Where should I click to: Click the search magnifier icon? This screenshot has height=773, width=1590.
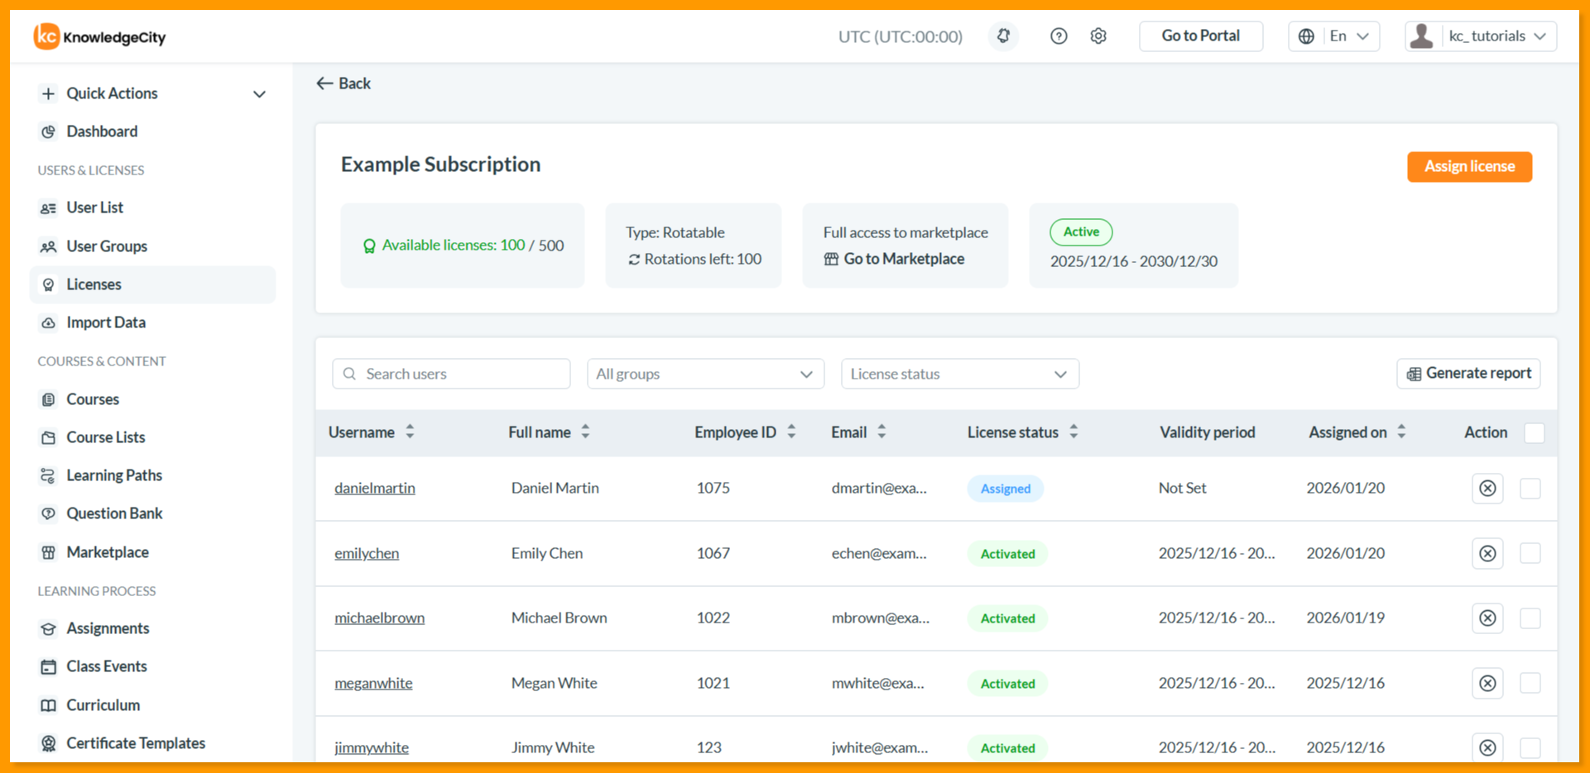(x=350, y=374)
